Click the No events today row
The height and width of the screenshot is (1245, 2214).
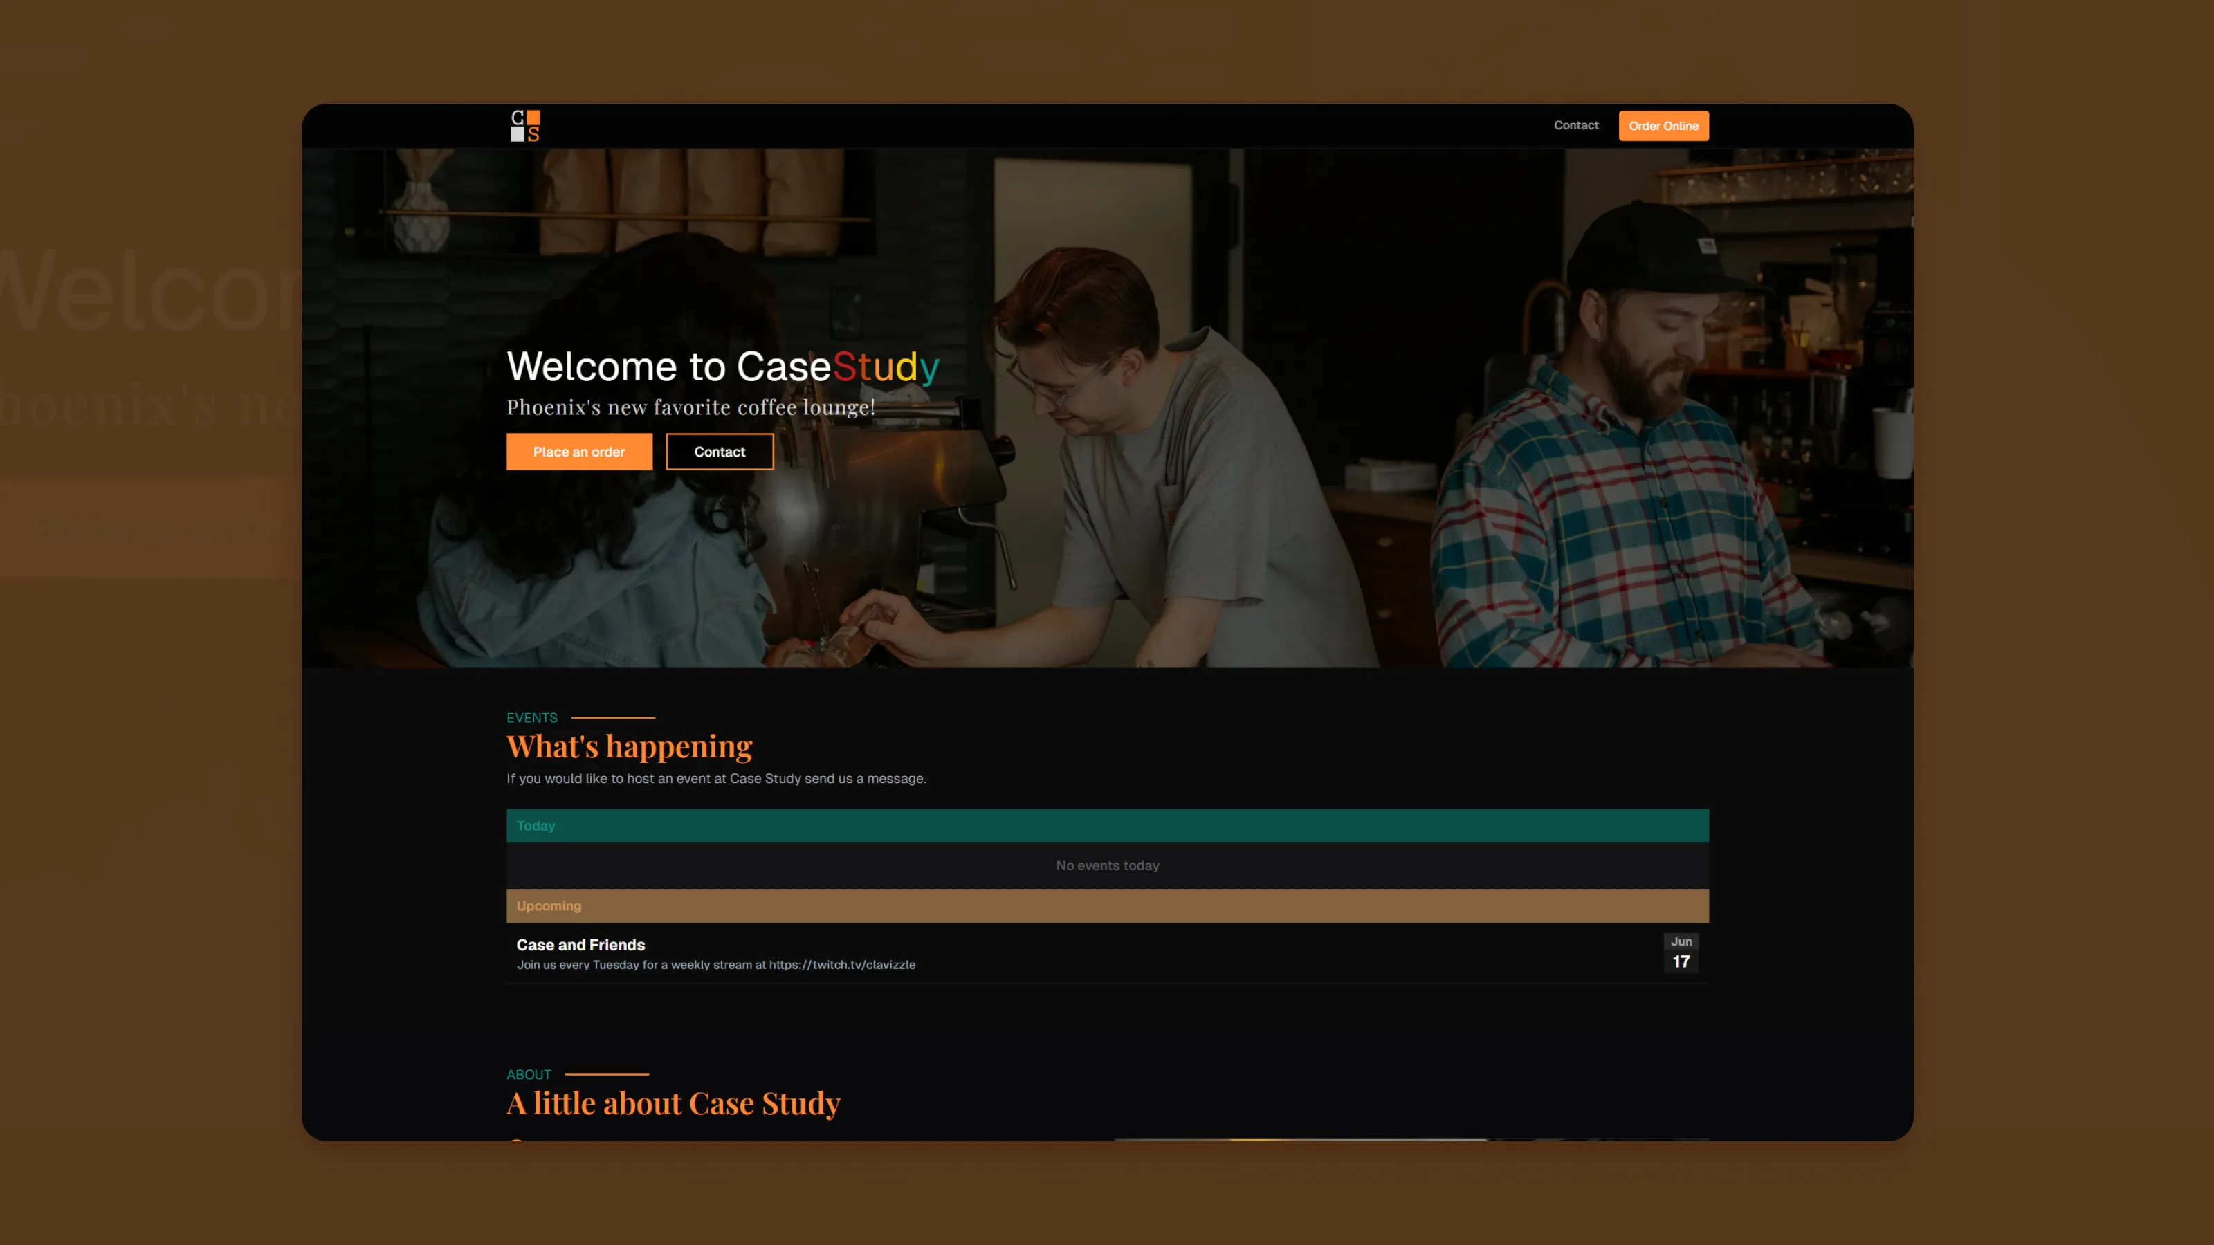click(1106, 865)
